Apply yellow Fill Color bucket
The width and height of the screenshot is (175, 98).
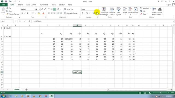39,13
